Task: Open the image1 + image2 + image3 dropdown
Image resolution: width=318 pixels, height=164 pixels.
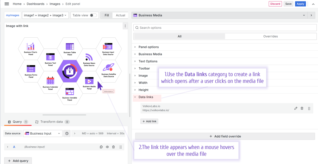Action: 45,15
